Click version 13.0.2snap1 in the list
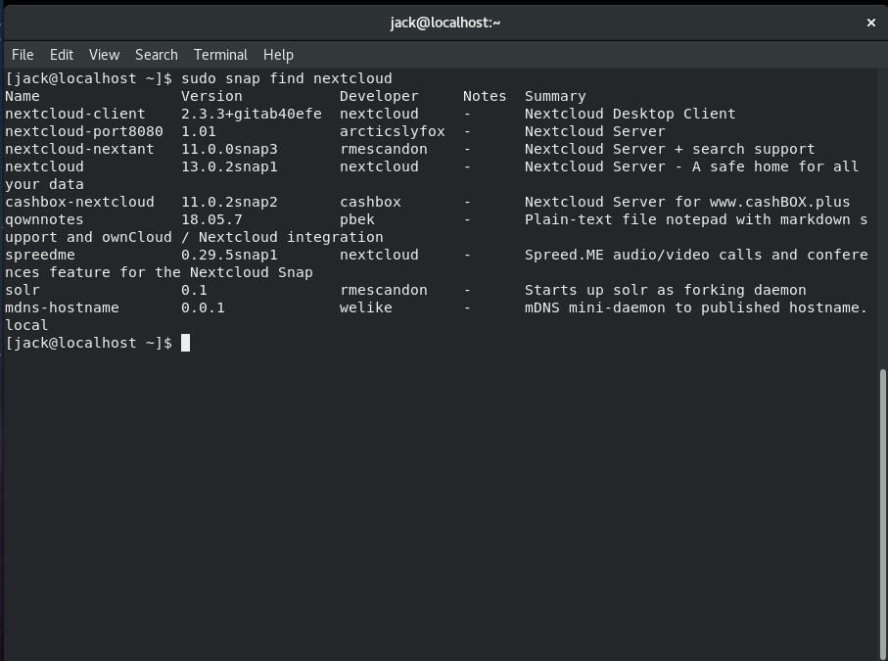 tap(229, 166)
